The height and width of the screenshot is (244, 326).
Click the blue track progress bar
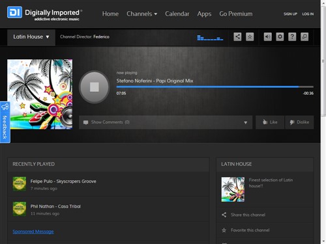215,87
